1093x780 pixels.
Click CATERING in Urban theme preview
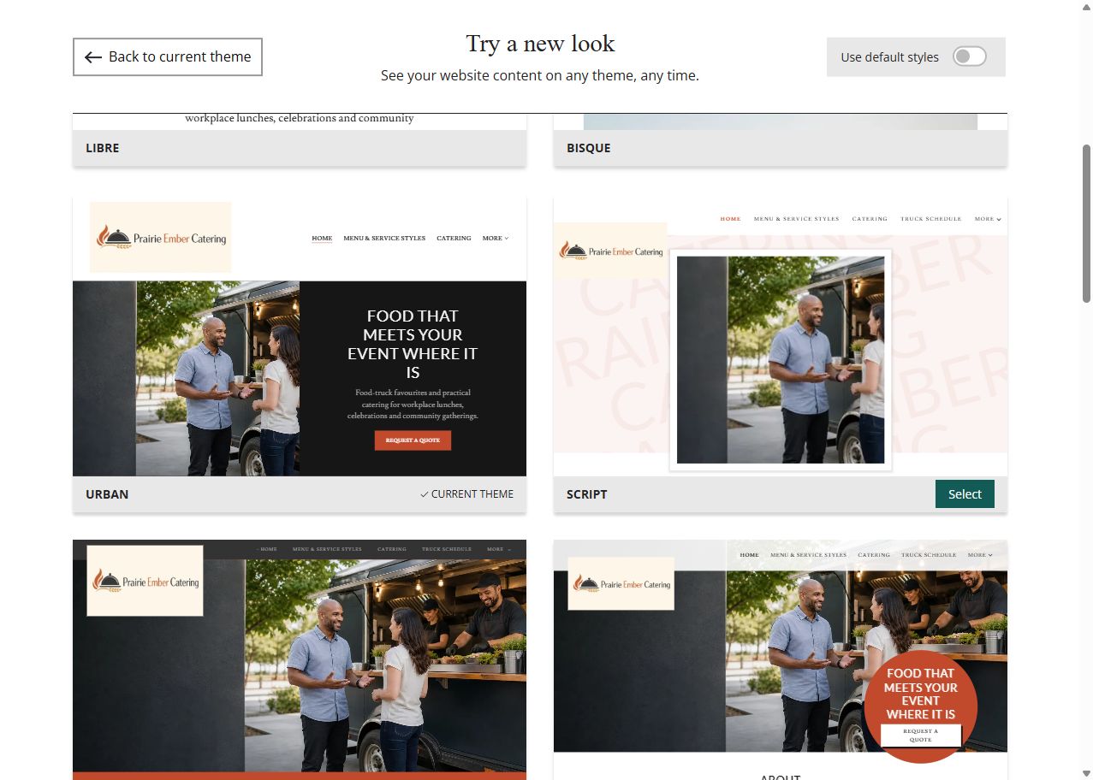(454, 238)
